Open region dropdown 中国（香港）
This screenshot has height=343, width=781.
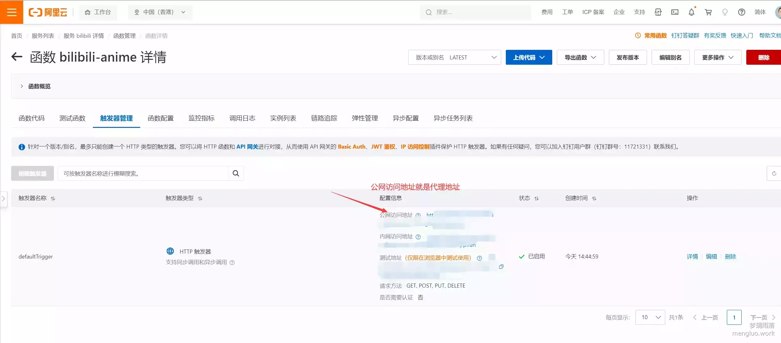(x=160, y=12)
